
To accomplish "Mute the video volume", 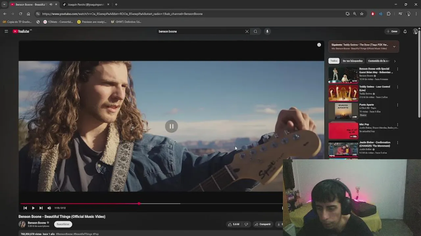I will click(49, 208).
